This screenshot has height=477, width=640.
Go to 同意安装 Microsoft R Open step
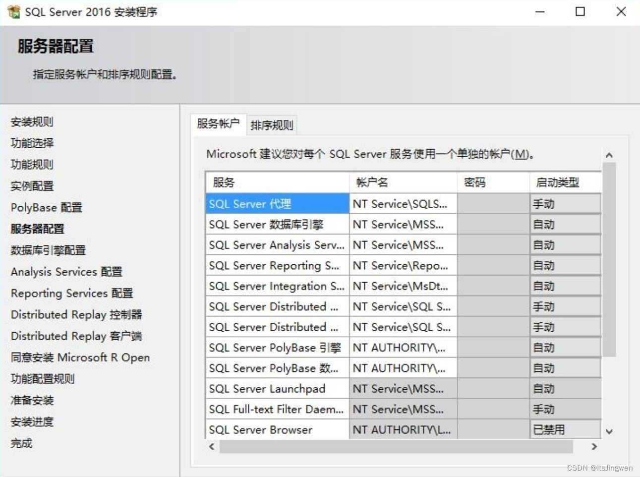click(x=80, y=358)
